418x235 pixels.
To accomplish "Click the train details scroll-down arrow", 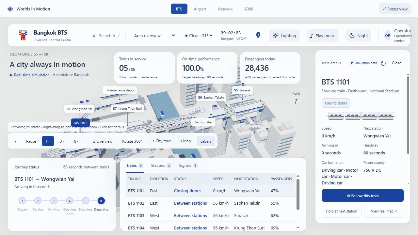I will [x=408, y=183].
